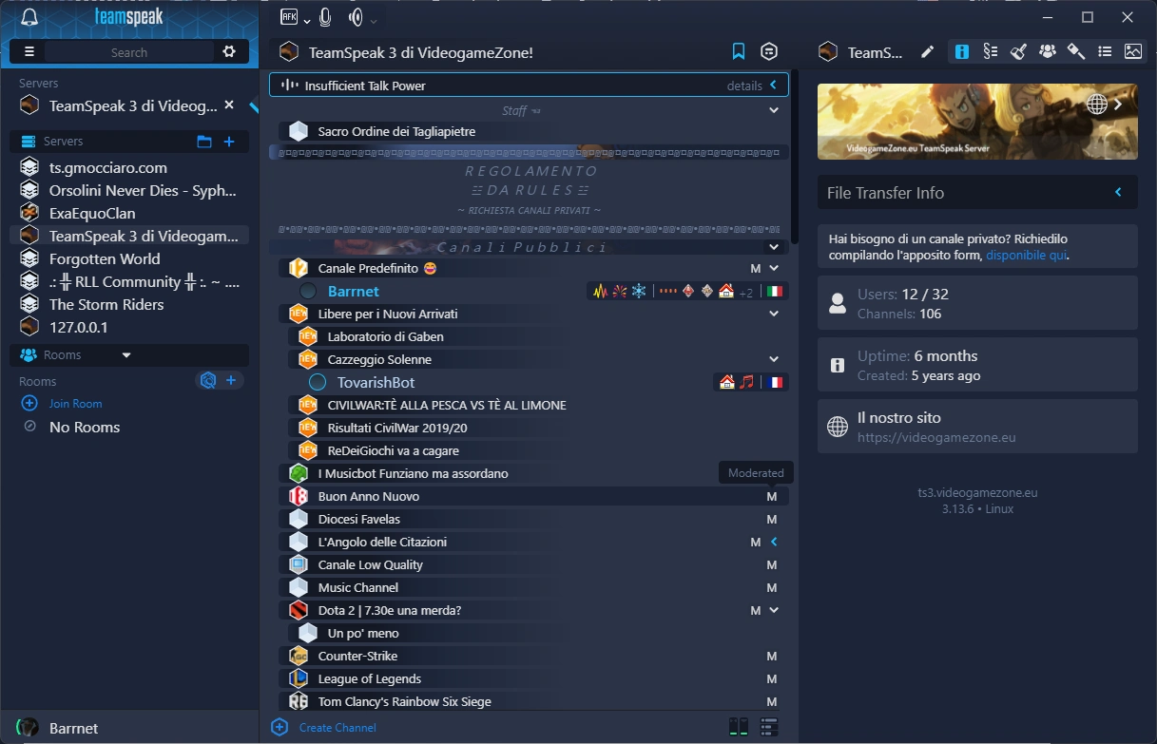The height and width of the screenshot is (744, 1157).
Task: Toggle bookmark for VideogameZone server
Action: click(739, 52)
